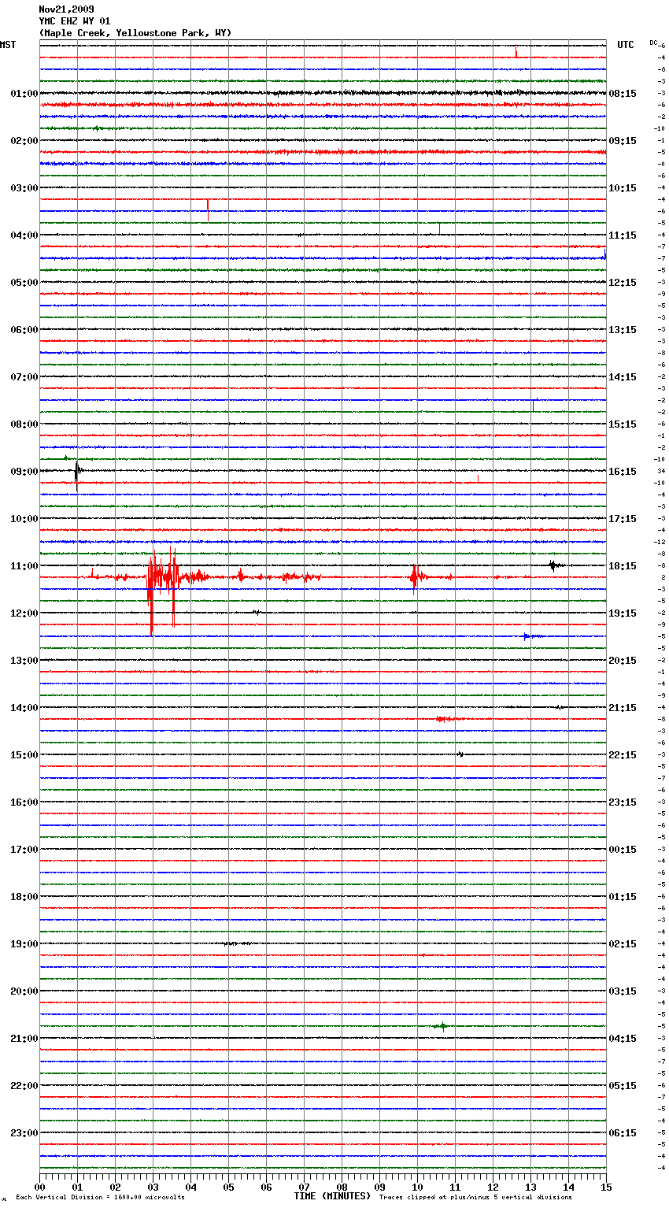Click minute tick 13 on the bottom axis
The width and height of the screenshot is (669, 1208).
(530, 1187)
